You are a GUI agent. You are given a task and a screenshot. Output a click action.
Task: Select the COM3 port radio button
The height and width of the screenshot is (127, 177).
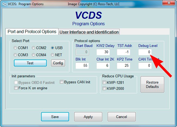pyautogui.click(x=15, y=55)
